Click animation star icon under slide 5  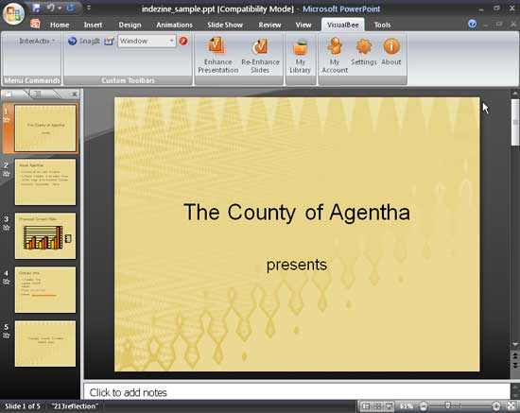point(7,336)
